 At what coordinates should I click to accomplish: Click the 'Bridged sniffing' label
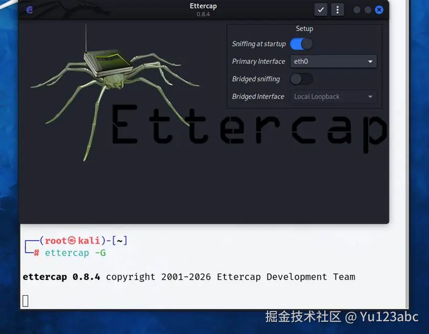(256, 79)
